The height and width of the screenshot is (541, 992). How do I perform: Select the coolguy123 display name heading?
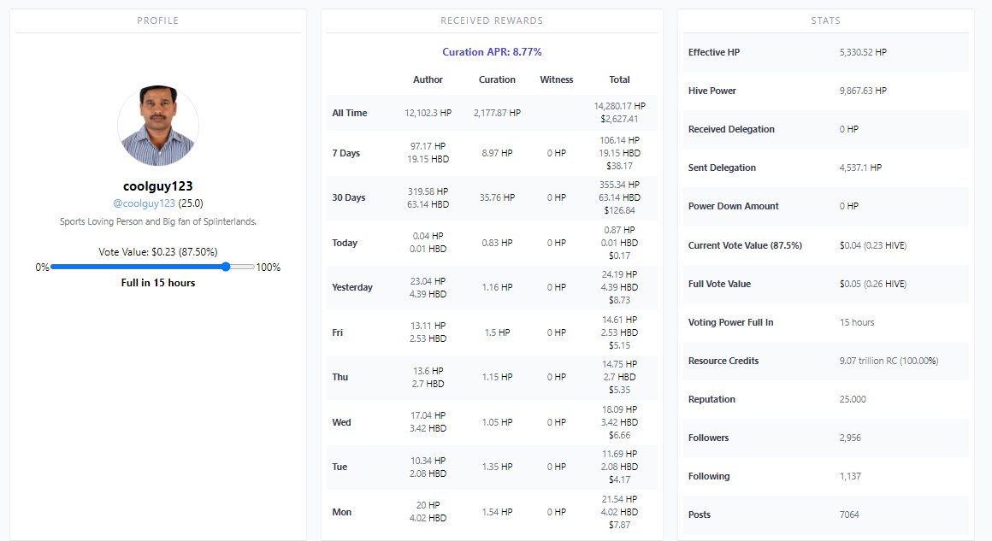(157, 185)
